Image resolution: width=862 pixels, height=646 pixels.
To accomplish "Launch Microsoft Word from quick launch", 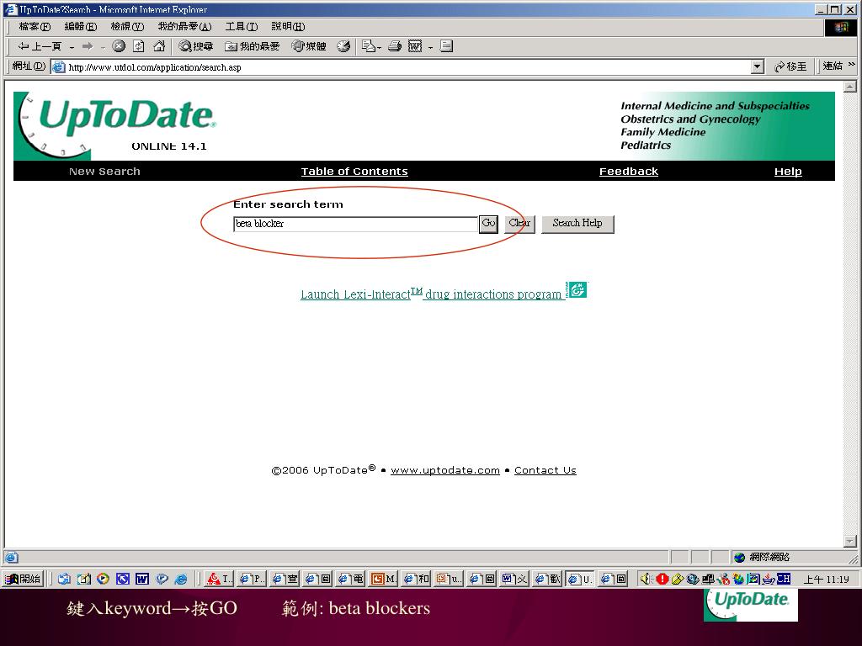I will coord(141,579).
